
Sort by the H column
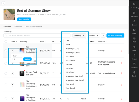[54, 42]
